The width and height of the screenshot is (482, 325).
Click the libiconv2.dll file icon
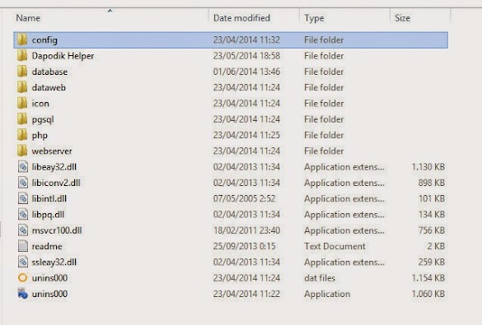23,183
